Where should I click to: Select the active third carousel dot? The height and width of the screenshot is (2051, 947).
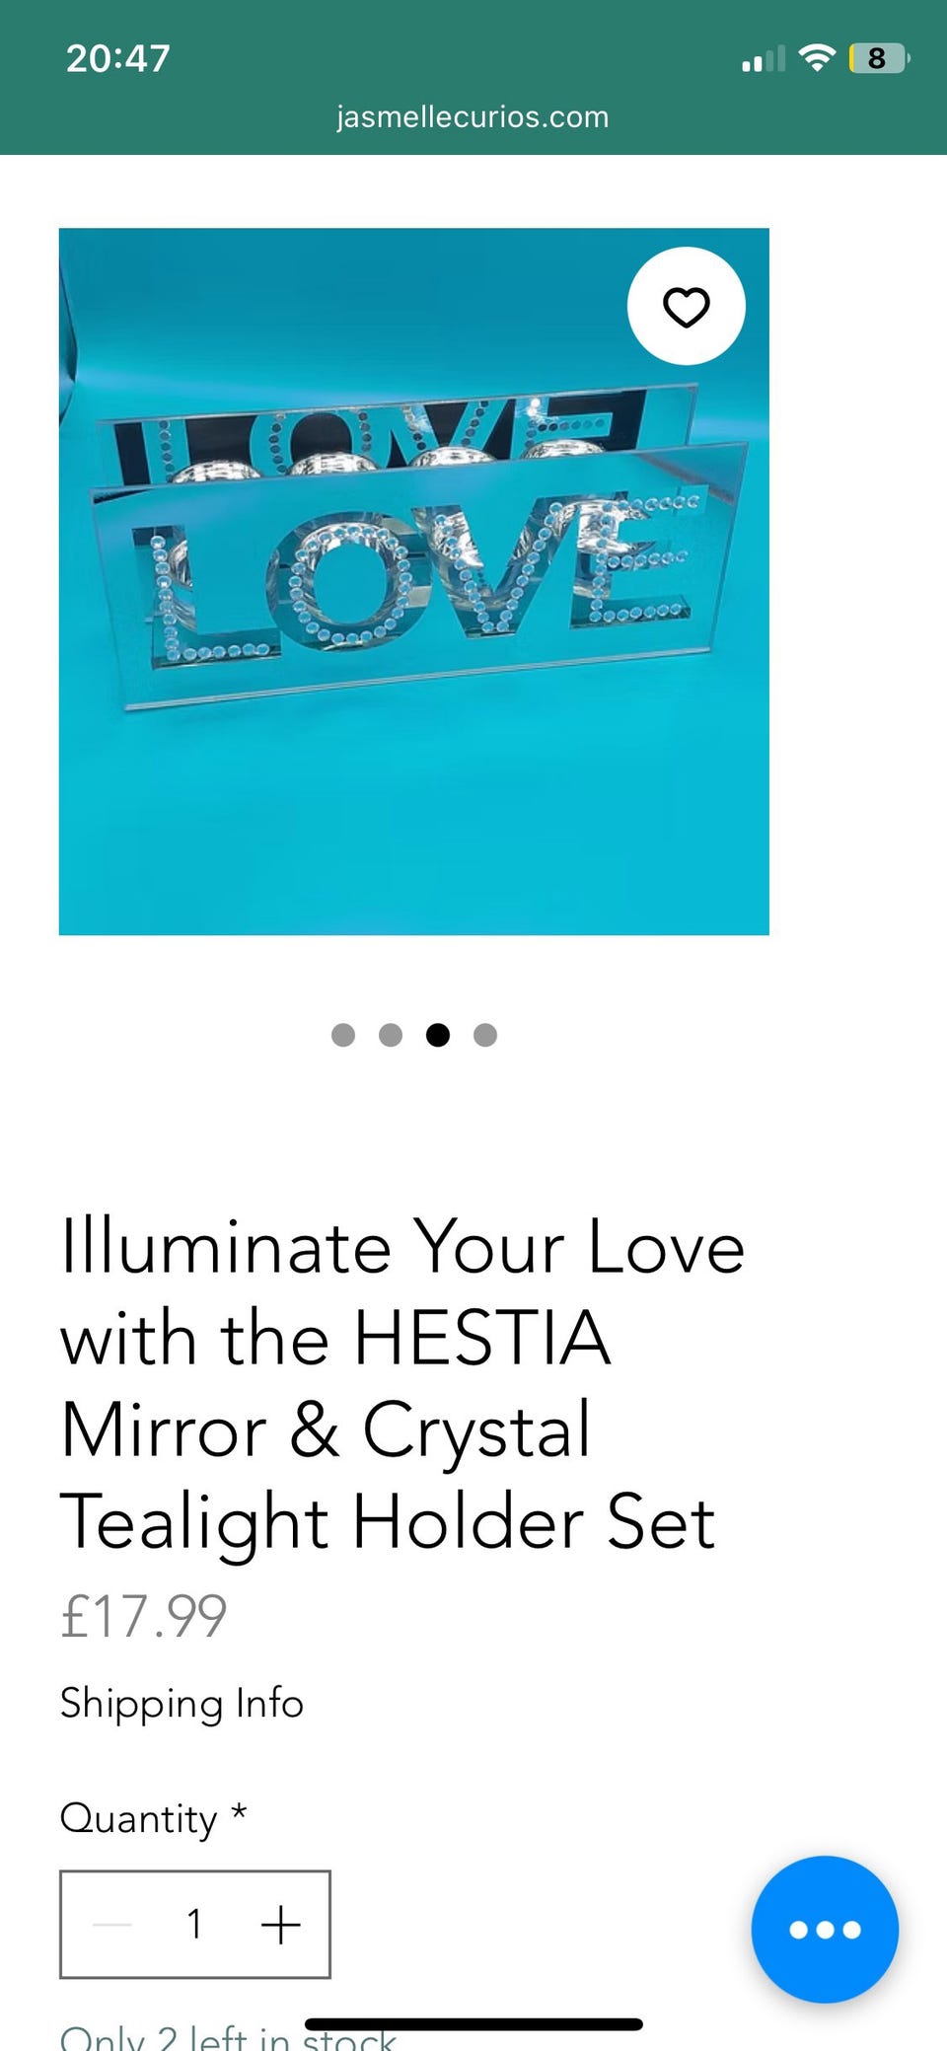click(438, 1035)
